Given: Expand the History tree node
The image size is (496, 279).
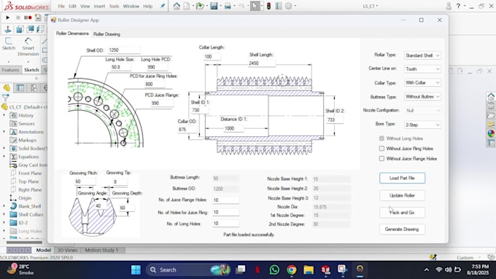Looking at the screenshot, I should [4, 115].
